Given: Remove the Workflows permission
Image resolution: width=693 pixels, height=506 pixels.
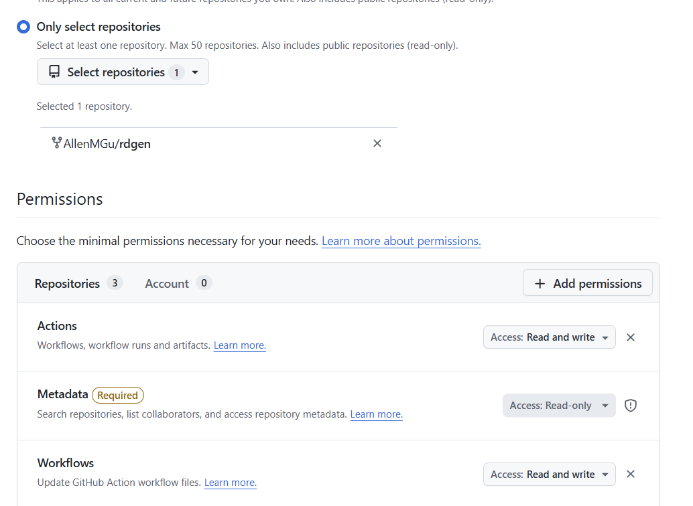Looking at the screenshot, I should 631,475.
